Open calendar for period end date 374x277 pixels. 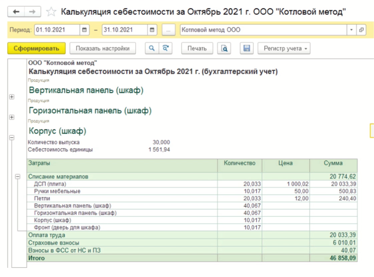(152, 30)
